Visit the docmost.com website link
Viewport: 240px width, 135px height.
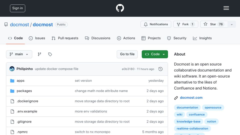click(x=191, y=98)
